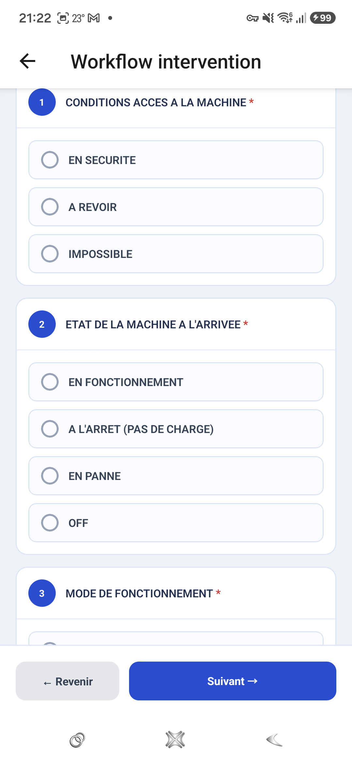Image resolution: width=352 pixels, height=763 pixels.
Task: Tap the MODE DE FONCTIONNEMENT section header
Action: pos(139,593)
